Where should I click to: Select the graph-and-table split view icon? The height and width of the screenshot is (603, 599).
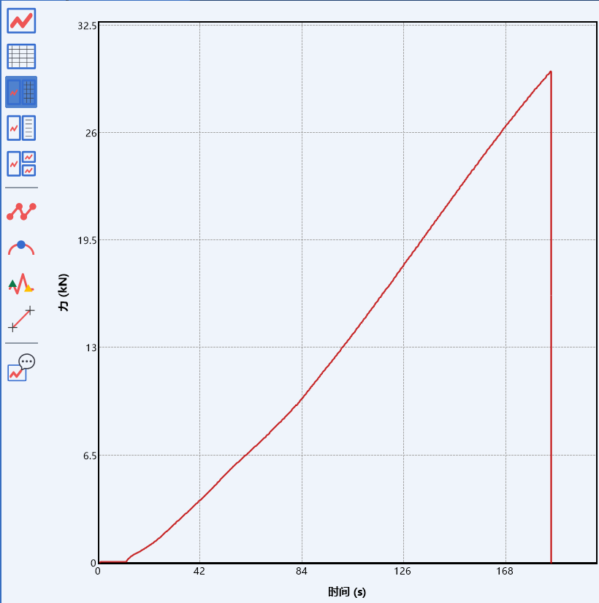tap(21, 92)
